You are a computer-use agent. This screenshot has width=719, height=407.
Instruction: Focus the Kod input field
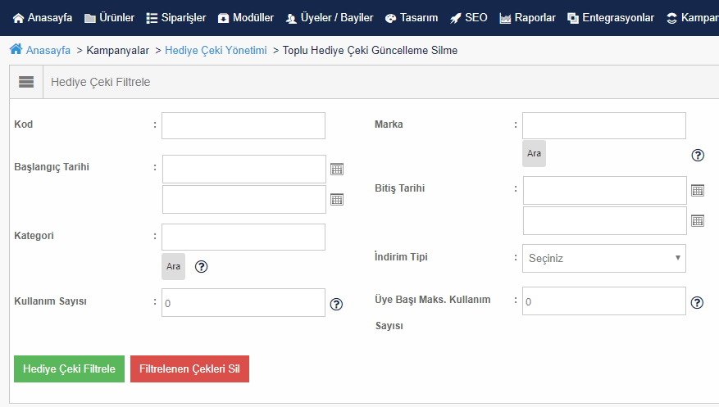[x=243, y=126]
